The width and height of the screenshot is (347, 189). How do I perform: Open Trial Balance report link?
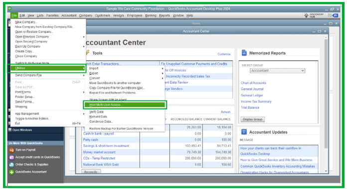pos(250,107)
